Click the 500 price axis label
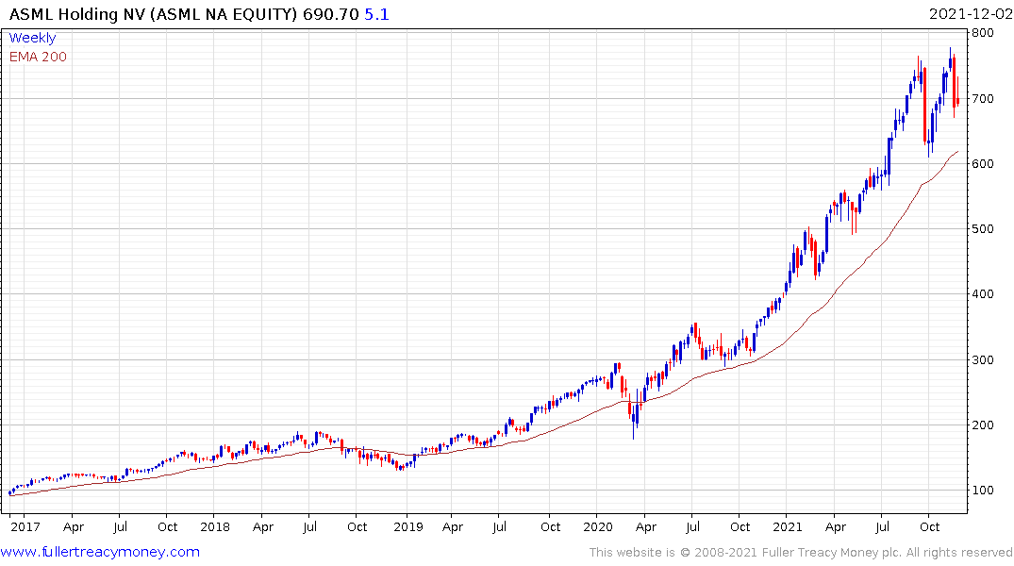Viewport: 1014px width, 566px height. (x=983, y=229)
